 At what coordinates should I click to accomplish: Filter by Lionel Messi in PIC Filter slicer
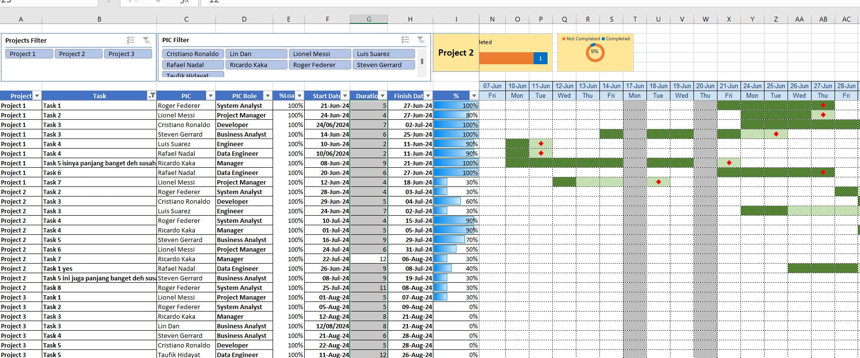320,54
